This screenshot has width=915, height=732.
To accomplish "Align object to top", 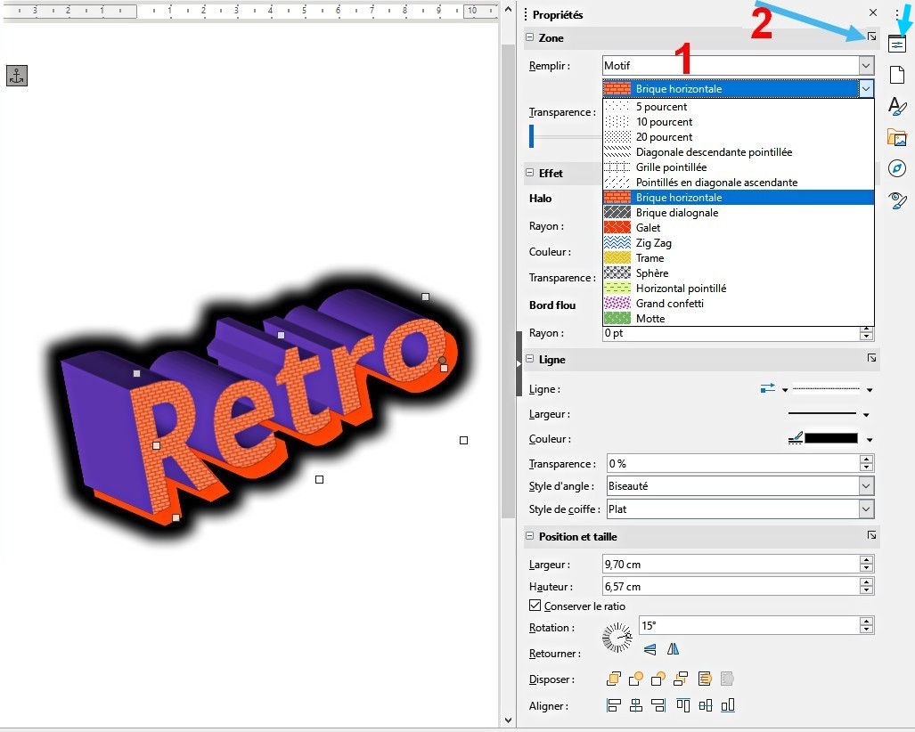I will point(682,706).
